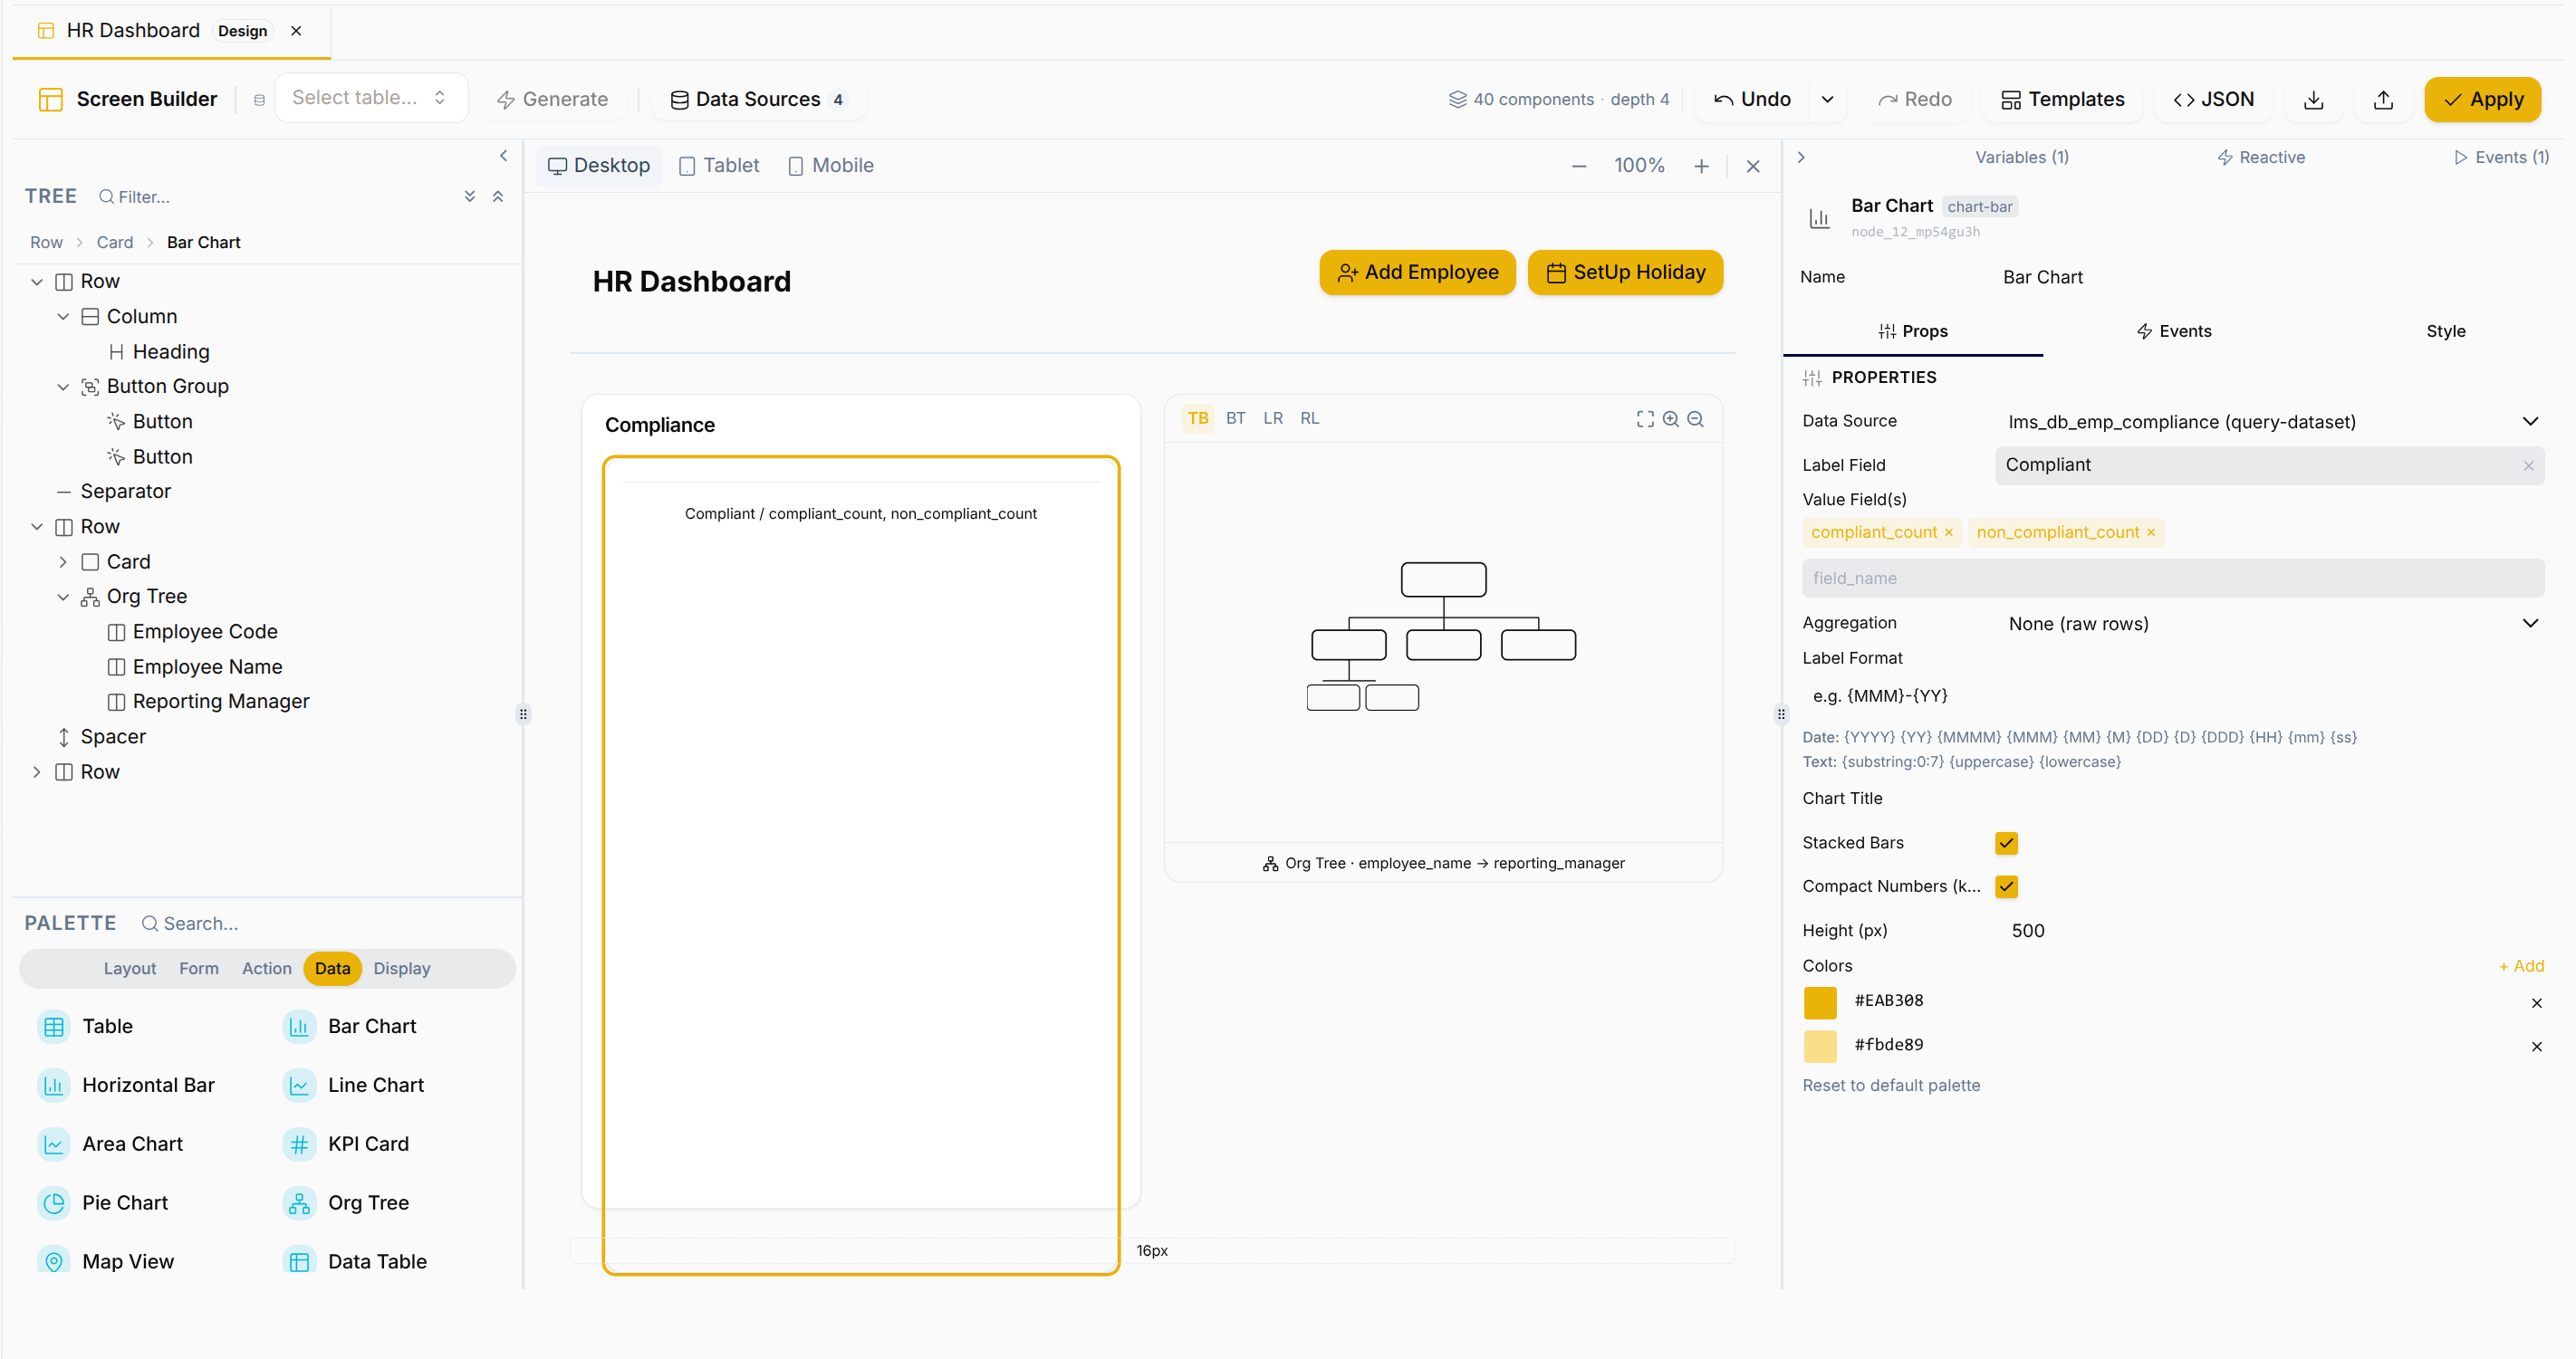2576x1359 pixels.
Task: Collapse the Org Tree node
Action: [x=63, y=598]
